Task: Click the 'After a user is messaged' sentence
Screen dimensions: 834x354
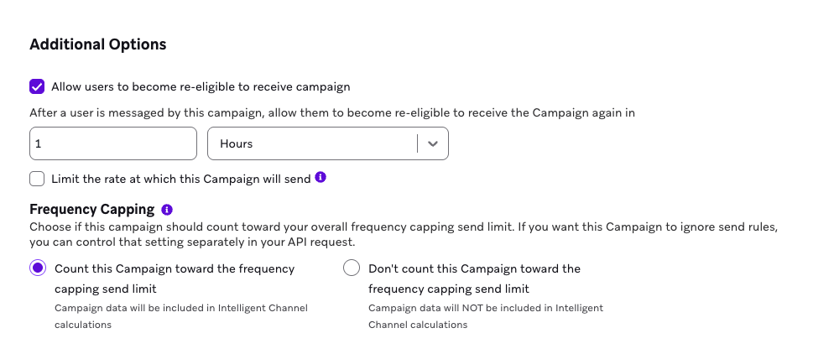Action: coord(332,112)
